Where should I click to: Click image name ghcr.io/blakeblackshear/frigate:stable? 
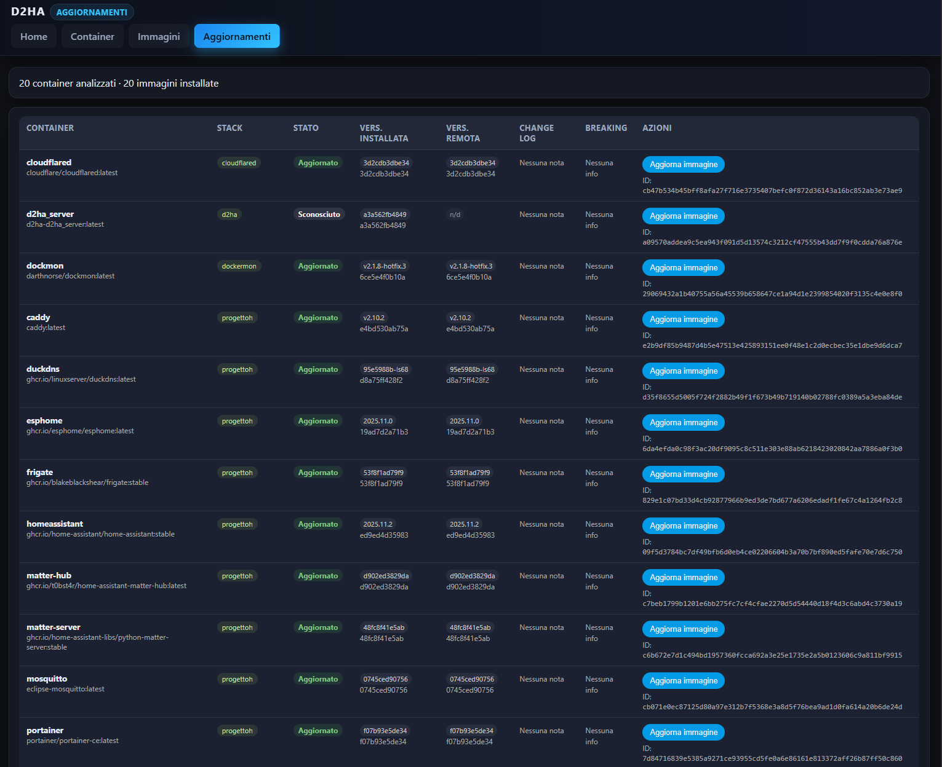coord(87,482)
